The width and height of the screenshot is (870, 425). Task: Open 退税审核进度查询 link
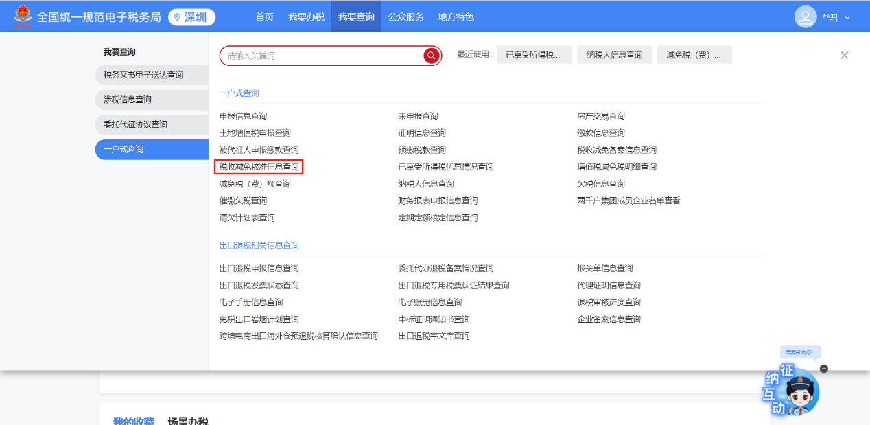[609, 302]
